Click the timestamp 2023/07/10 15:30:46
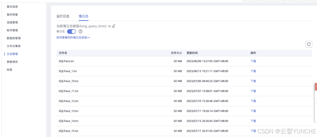 [207, 101]
